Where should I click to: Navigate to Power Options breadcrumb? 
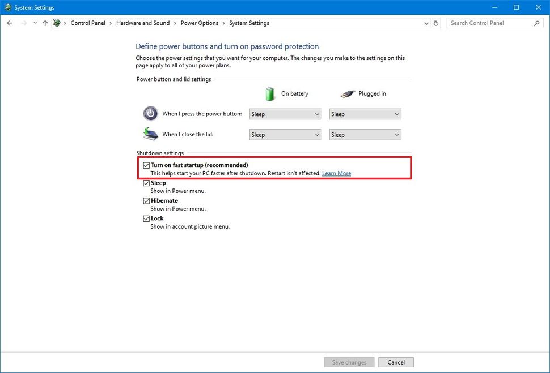[199, 23]
